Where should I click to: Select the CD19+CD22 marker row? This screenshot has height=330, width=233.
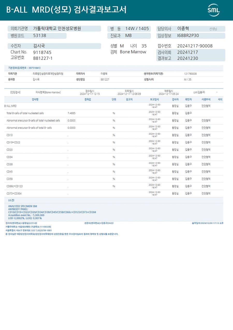tap(114, 142)
